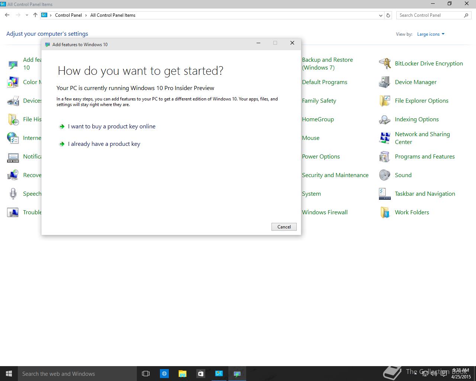Screen dimensions: 476x381
Task: Open the network tray icon
Action: pos(425,374)
